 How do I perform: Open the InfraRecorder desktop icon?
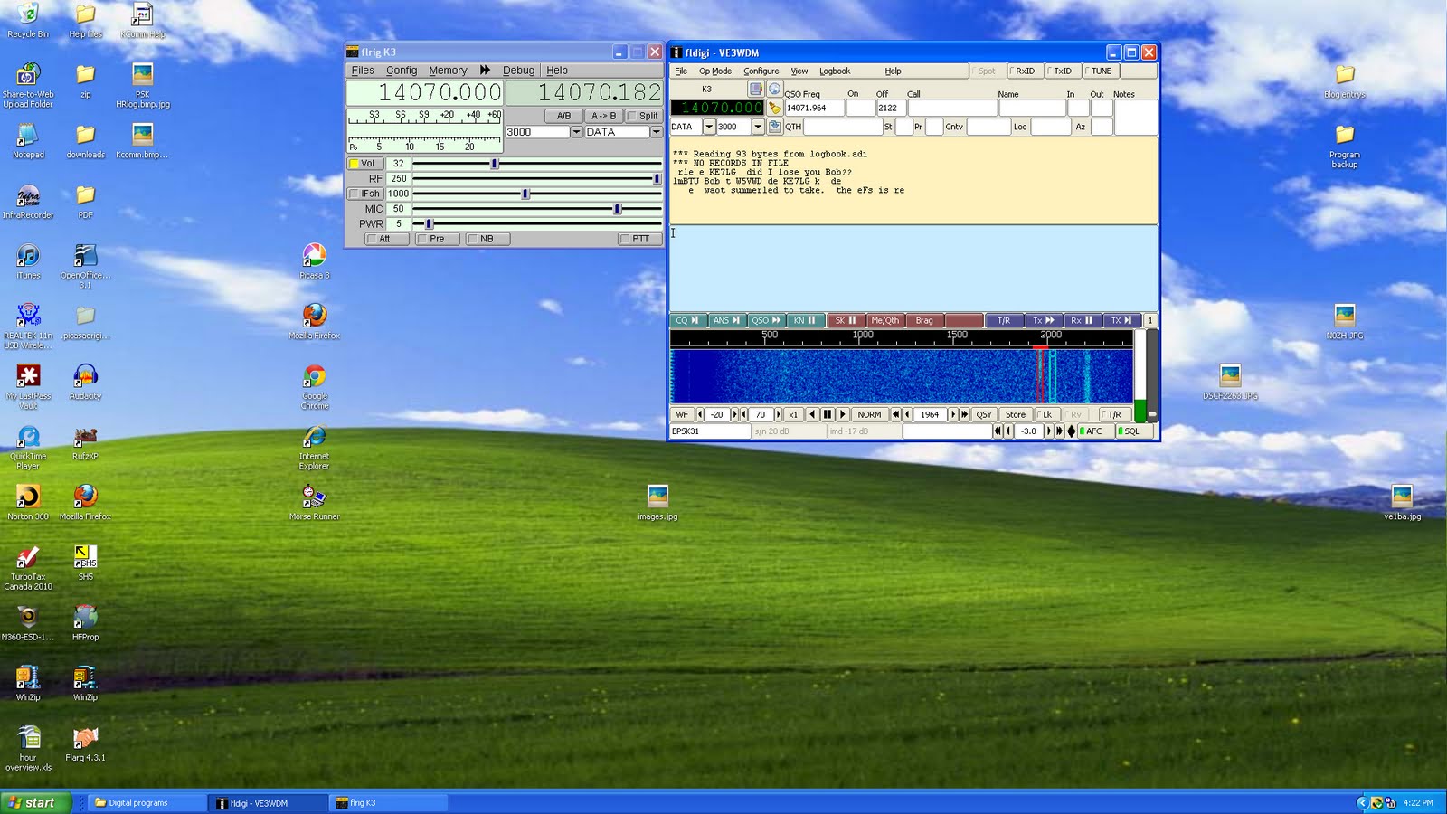point(28,201)
